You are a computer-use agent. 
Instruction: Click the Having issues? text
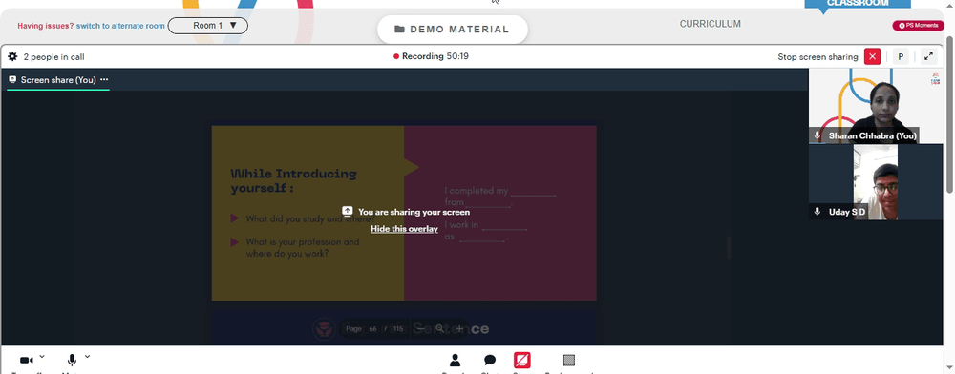click(46, 26)
